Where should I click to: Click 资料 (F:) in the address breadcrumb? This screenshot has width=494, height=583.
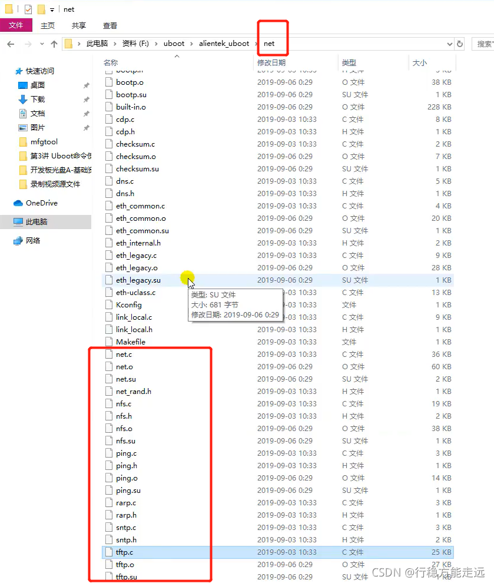click(135, 44)
